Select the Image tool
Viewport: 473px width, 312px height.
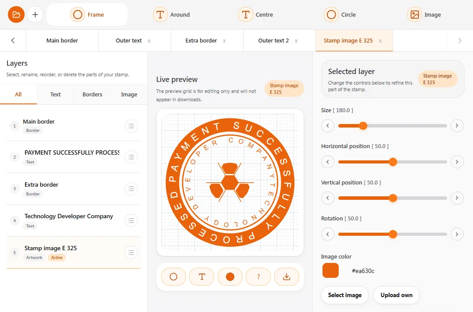tap(424, 14)
